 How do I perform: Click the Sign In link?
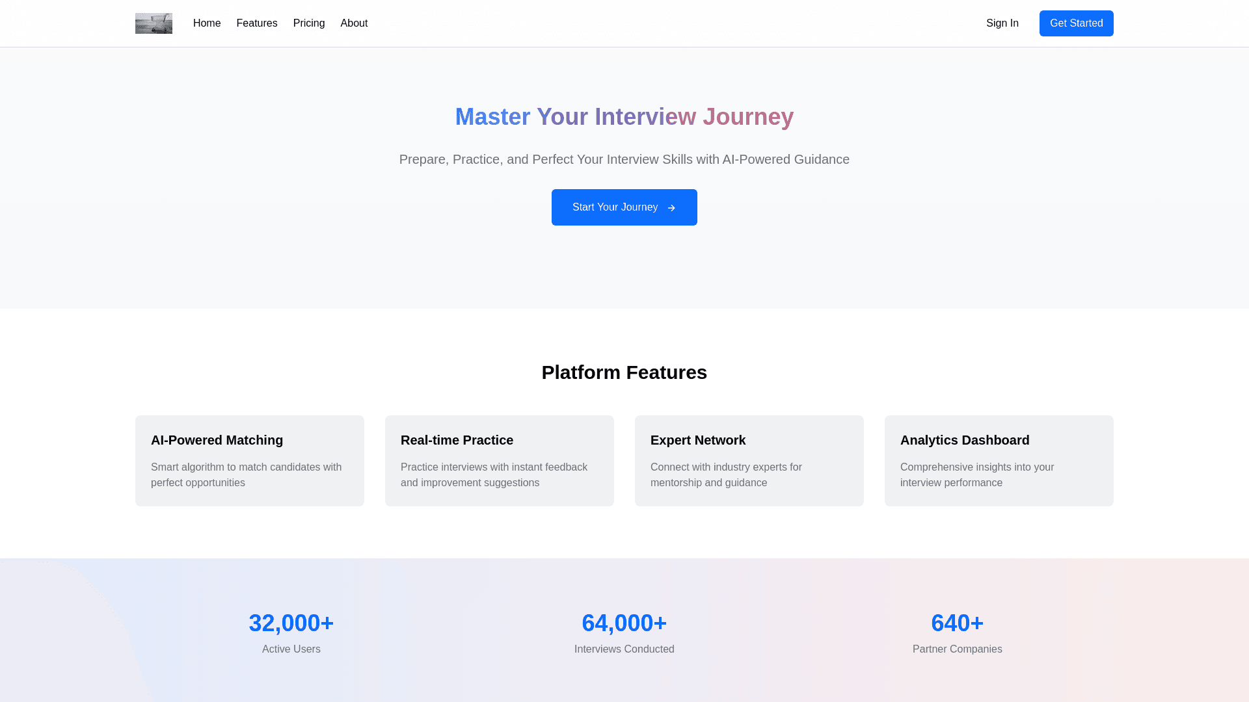point(1002,23)
